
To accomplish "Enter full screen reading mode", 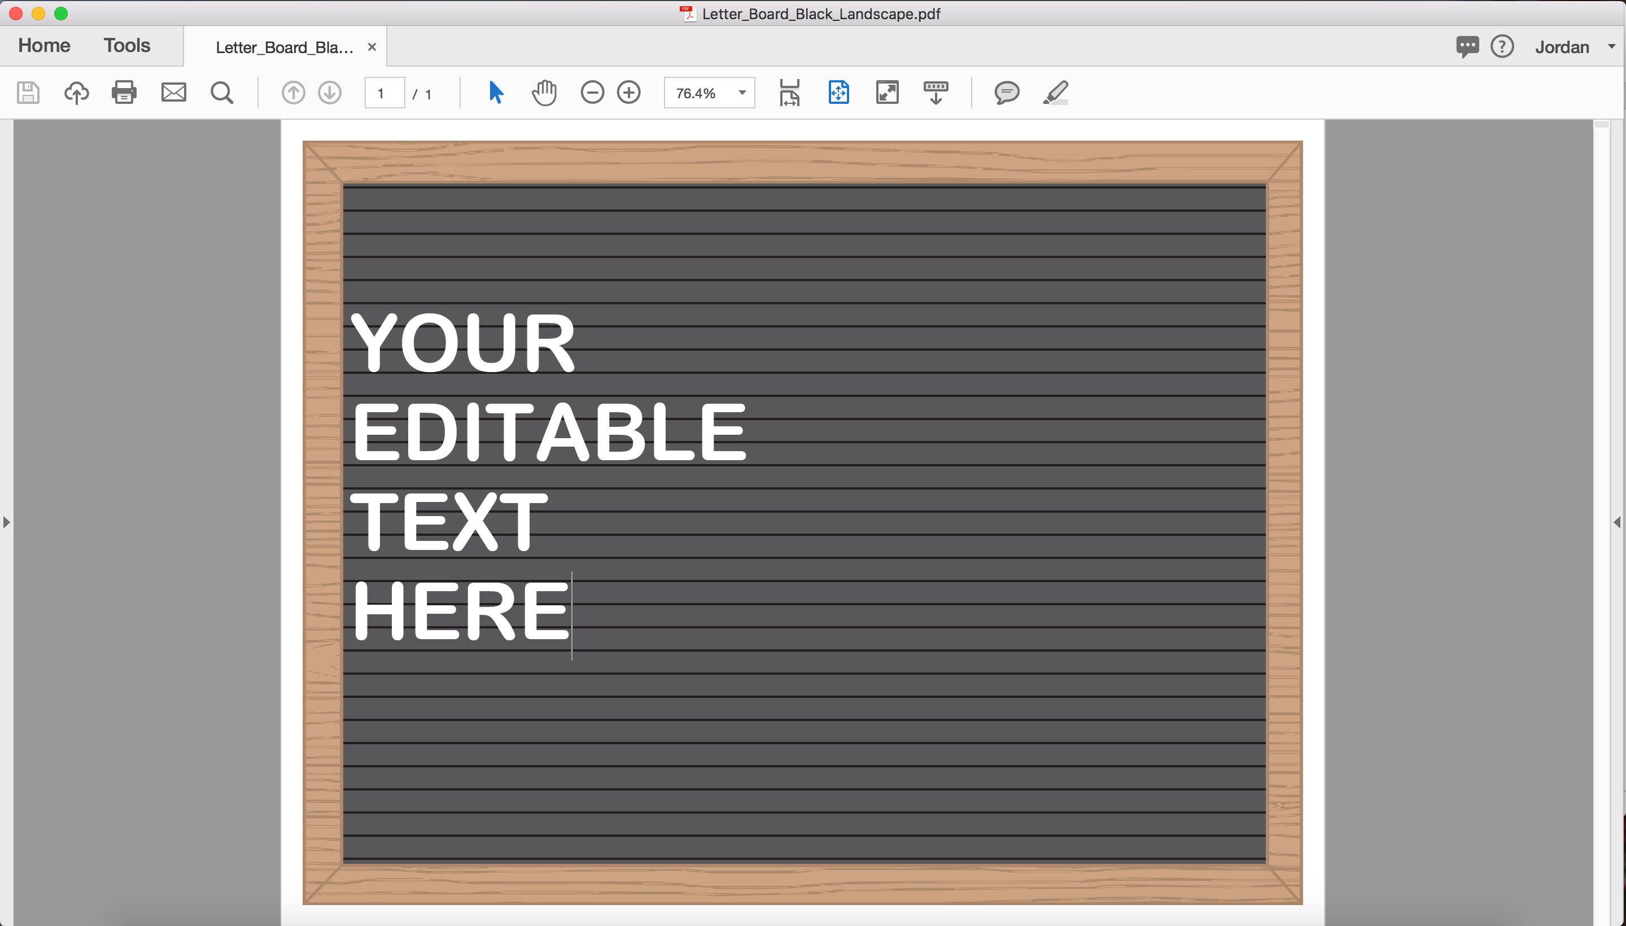I will [x=888, y=92].
